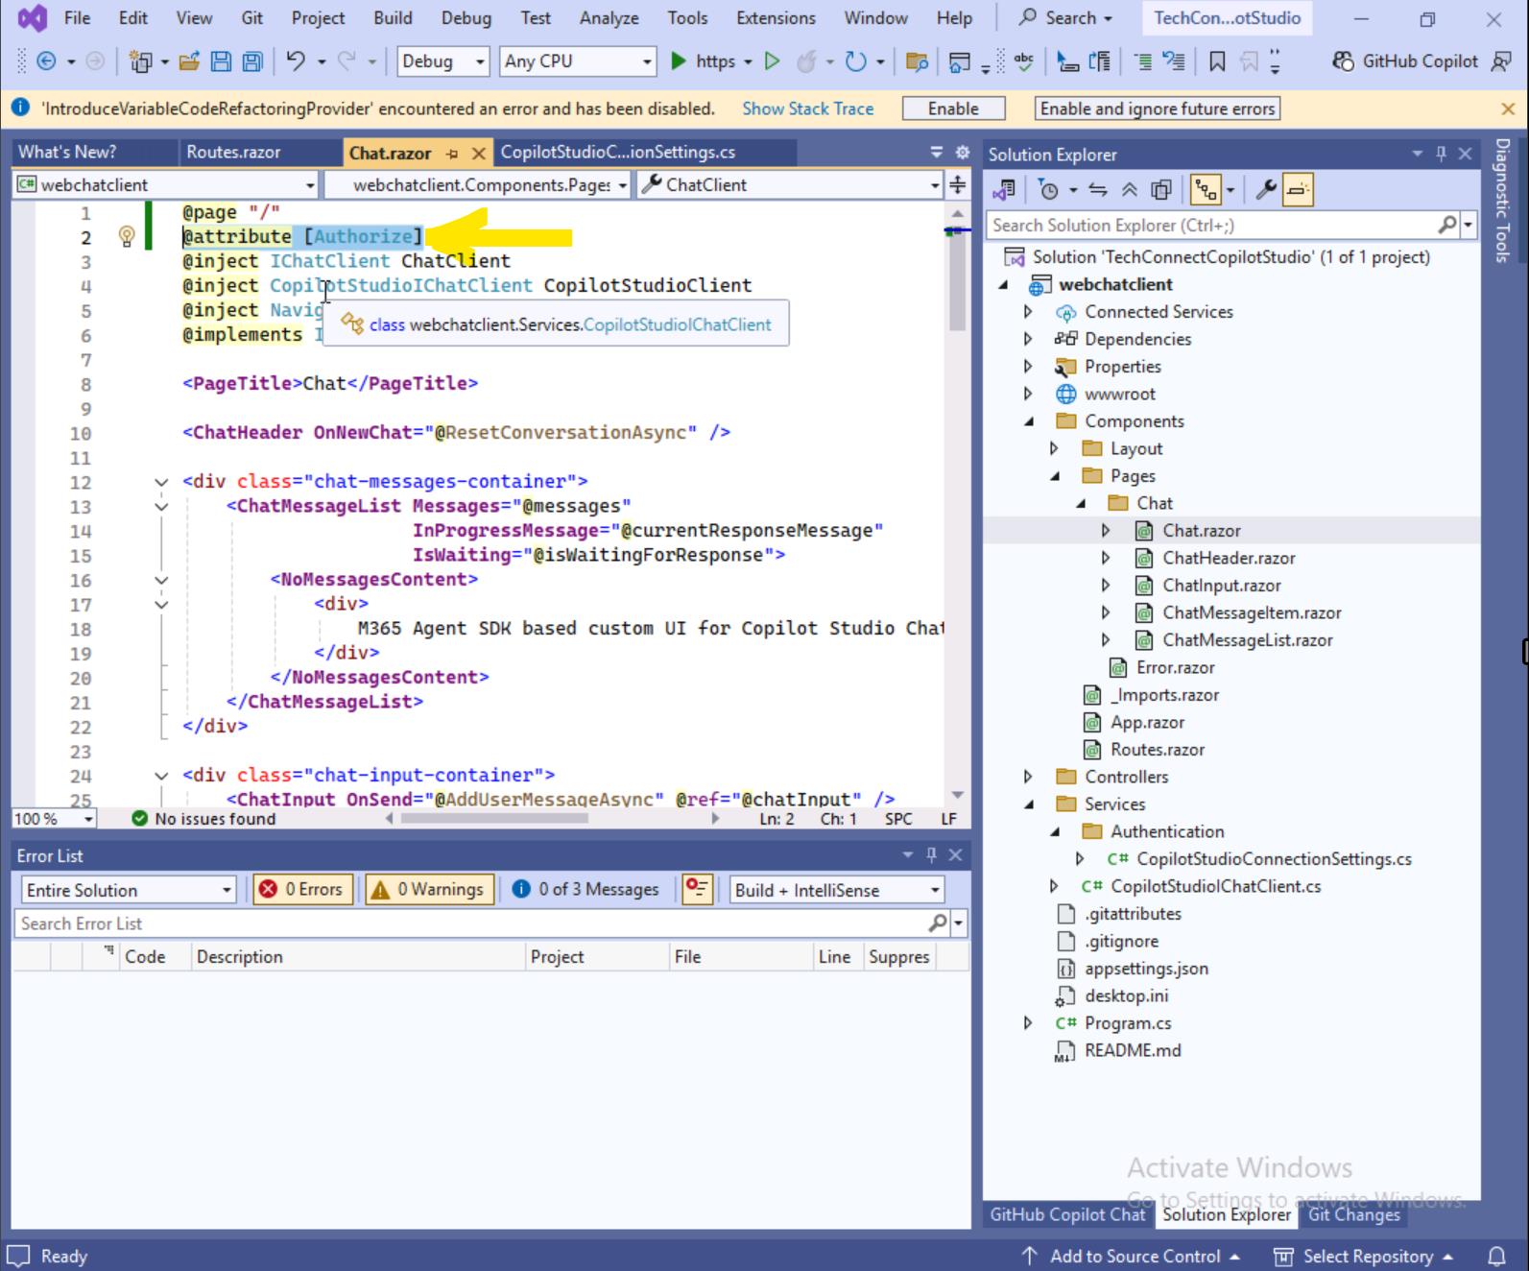
Task: Click Enable and ignore future errors button
Action: tap(1157, 108)
